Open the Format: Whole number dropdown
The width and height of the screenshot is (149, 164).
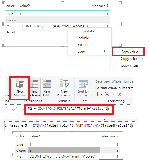(114, 88)
